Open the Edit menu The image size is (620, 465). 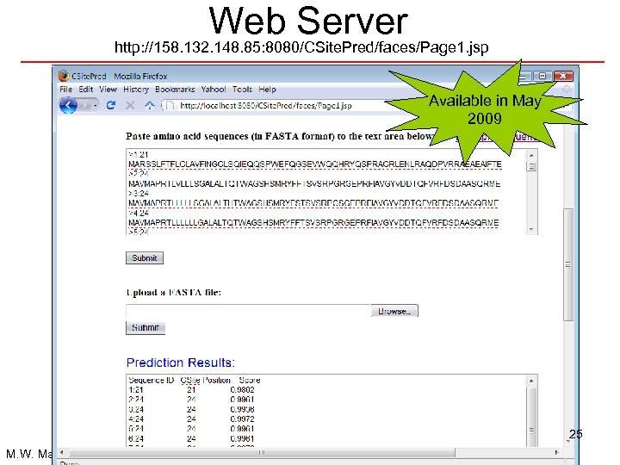coord(86,90)
